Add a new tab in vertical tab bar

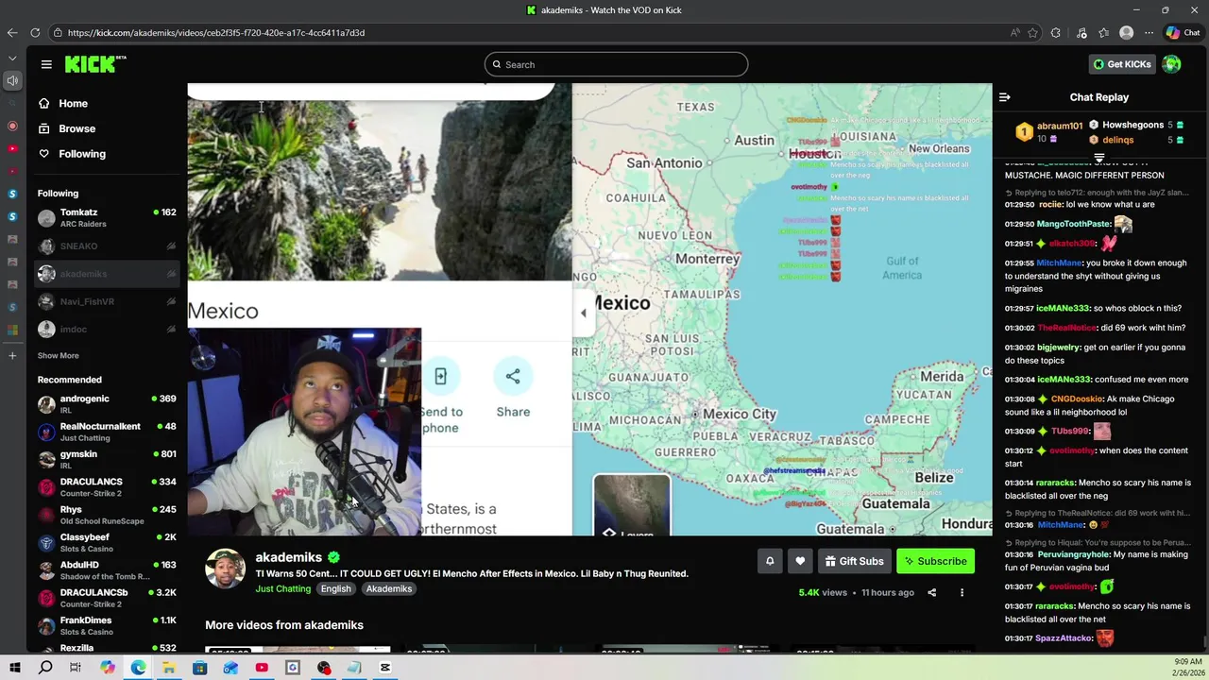(x=12, y=356)
